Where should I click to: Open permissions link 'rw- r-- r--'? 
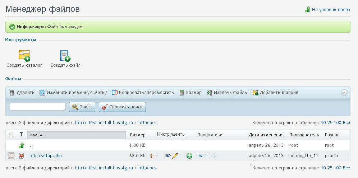207,156
